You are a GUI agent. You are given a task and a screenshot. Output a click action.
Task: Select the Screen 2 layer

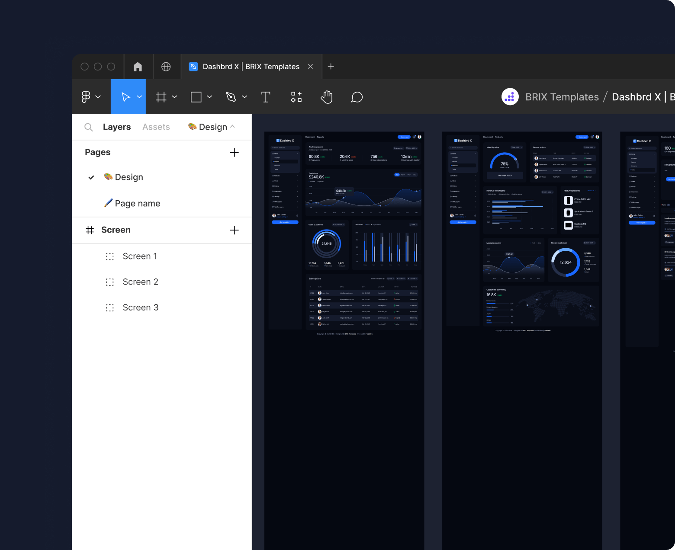point(140,281)
